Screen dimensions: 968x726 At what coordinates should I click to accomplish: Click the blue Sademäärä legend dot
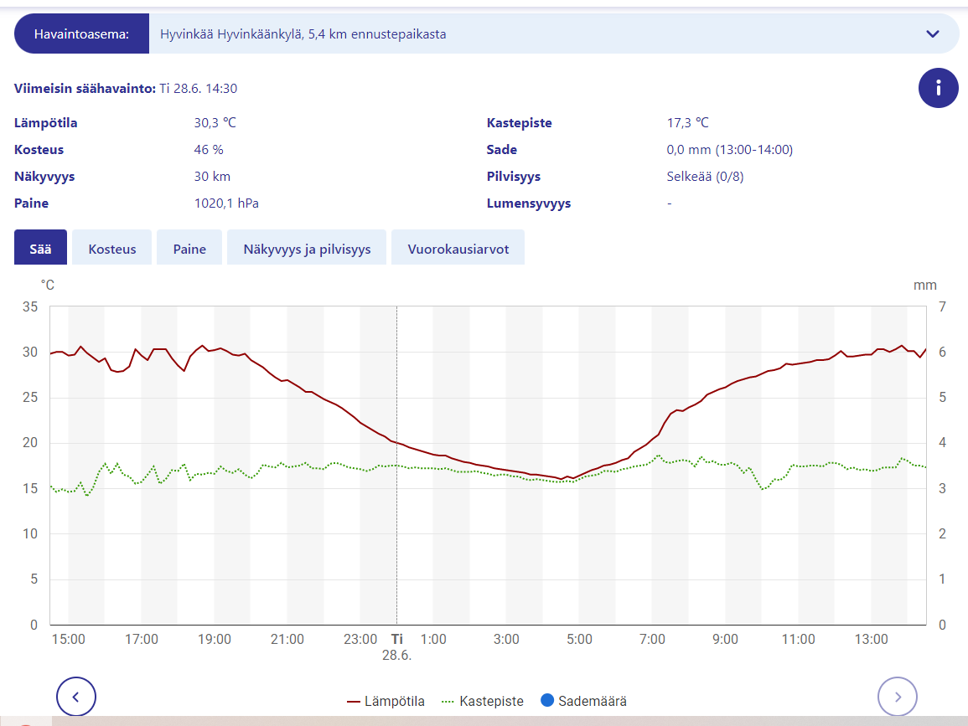coord(547,702)
